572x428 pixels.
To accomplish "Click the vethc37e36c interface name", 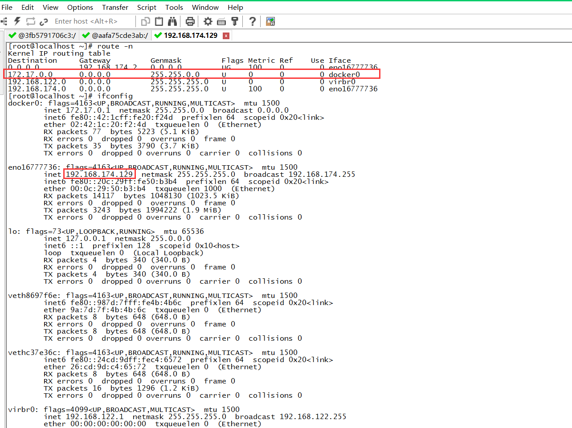I will (33, 352).
